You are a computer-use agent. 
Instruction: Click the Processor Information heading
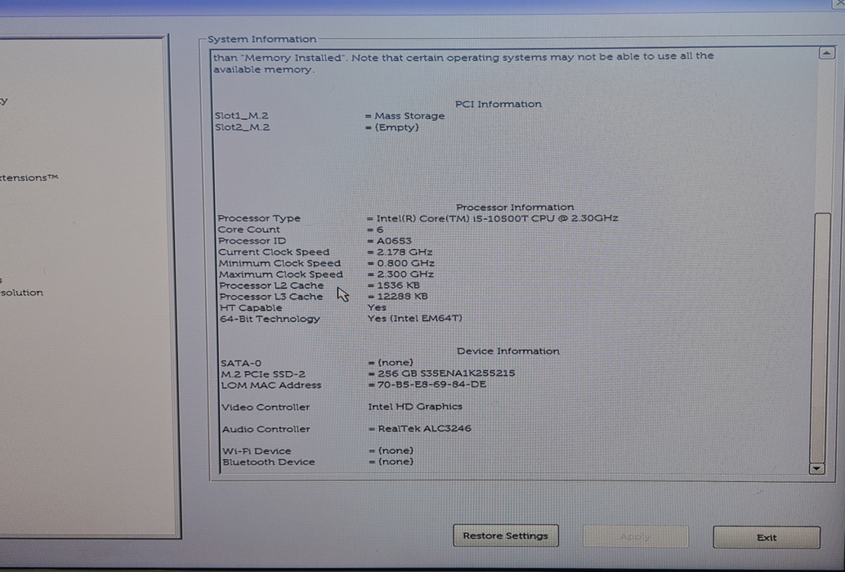tap(515, 207)
